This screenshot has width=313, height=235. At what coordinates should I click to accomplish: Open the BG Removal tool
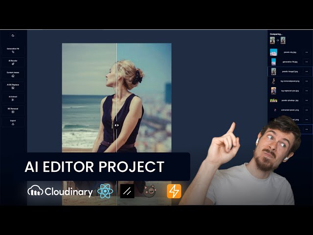click(13, 110)
